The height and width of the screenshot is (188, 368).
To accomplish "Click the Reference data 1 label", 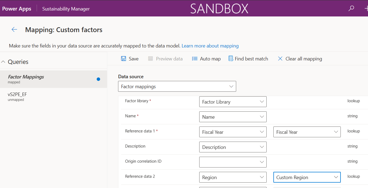I will click(140, 131).
